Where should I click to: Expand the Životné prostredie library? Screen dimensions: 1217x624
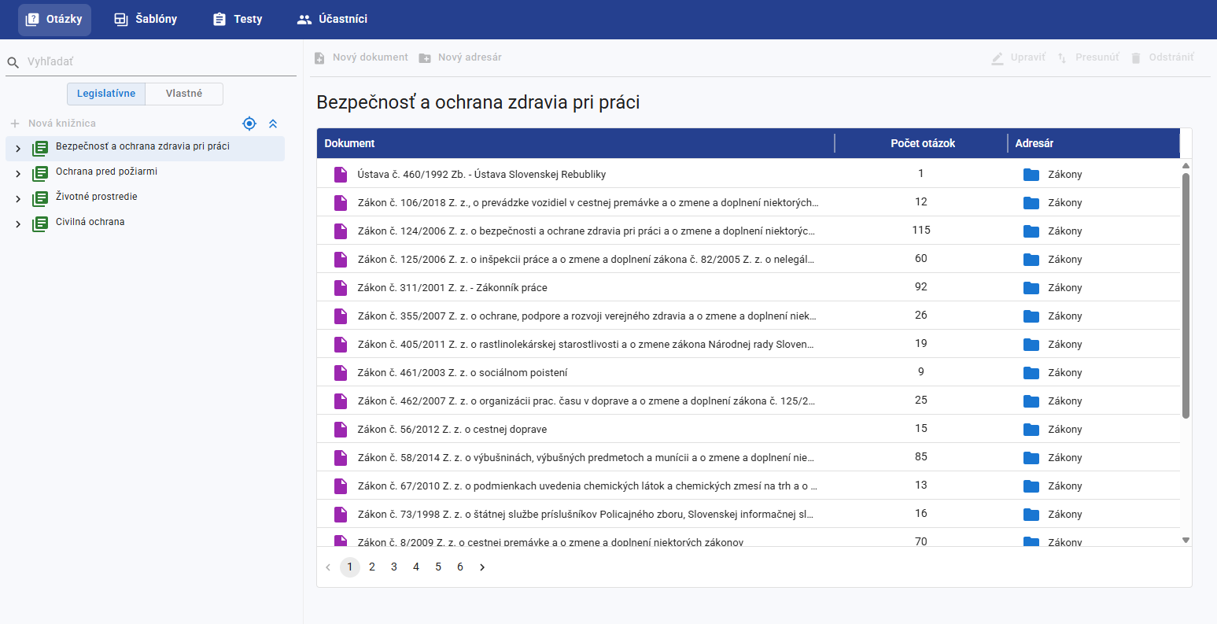pyautogui.click(x=18, y=199)
